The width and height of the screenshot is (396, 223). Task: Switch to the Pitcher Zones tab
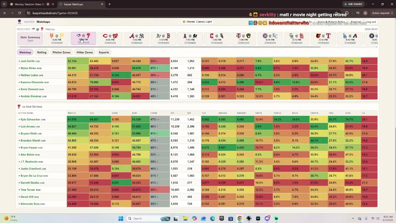tap(62, 52)
